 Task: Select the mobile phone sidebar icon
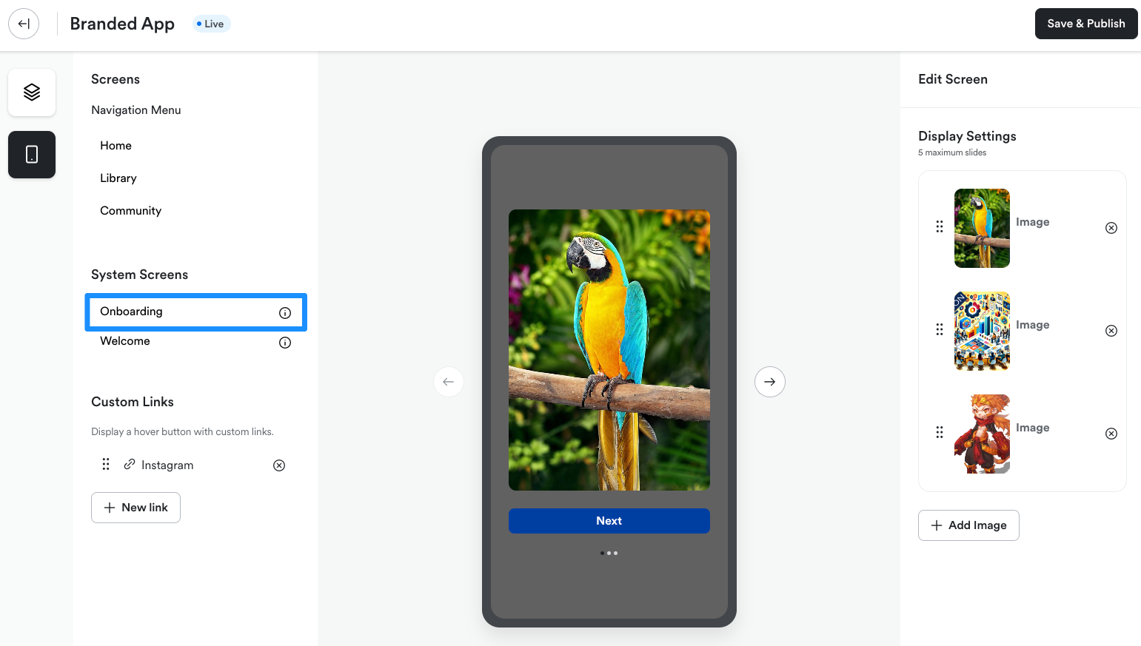pyautogui.click(x=32, y=155)
